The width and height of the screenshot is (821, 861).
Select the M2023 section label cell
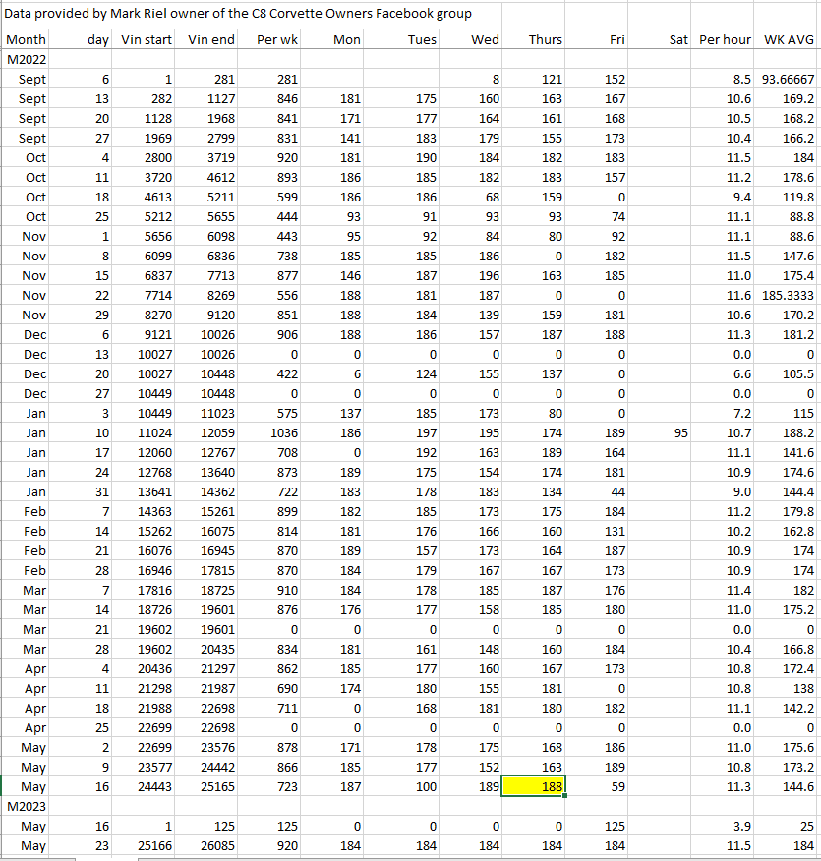coord(28,806)
